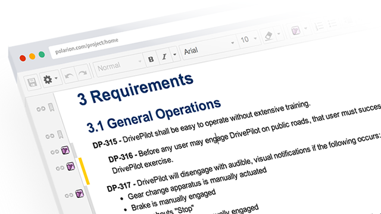Image resolution: width=381 pixels, height=214 pixels.
Task: Click the yellow change marker beside DP-316
Action: point(84,171)
